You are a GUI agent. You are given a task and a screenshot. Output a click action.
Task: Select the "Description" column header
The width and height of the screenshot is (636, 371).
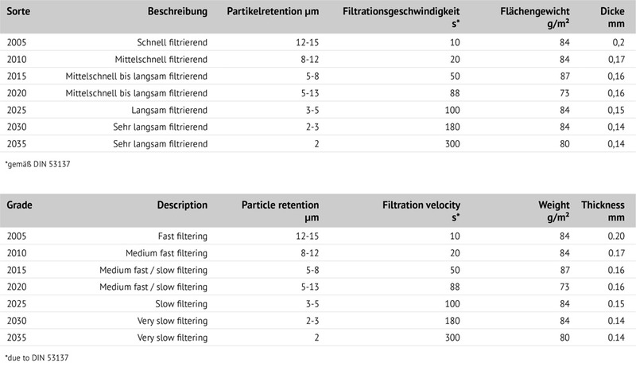coord(179,205)
